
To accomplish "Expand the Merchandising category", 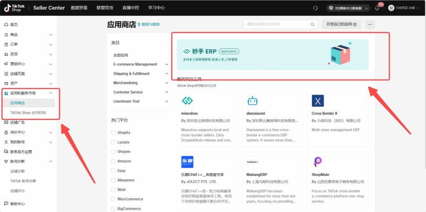I will (x=166, y=83).
